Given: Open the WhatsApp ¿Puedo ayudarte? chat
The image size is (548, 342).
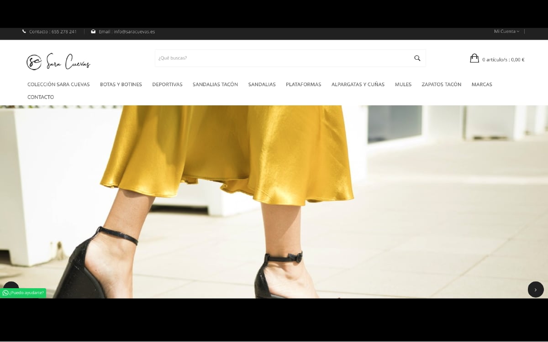Looking at the screenshot, I should pyautogui.click(x=24, y=293).
